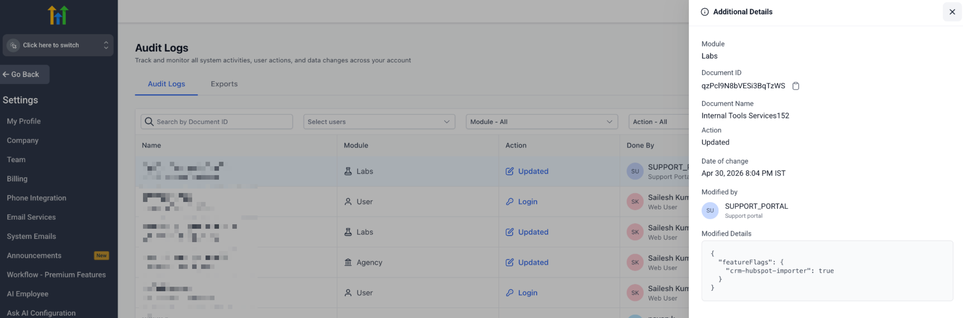Click the info icon beside Additional Details

705,12
